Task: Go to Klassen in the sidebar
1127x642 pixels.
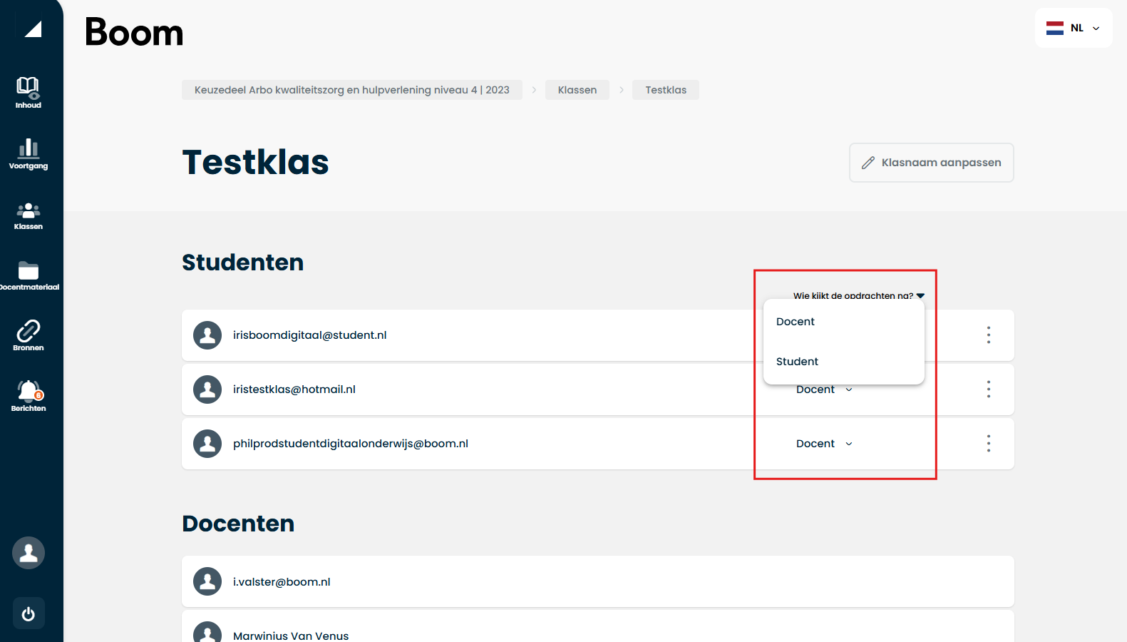Action: point(29,215)
